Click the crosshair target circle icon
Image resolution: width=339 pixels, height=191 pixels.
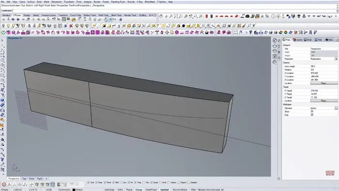(273, 16)
